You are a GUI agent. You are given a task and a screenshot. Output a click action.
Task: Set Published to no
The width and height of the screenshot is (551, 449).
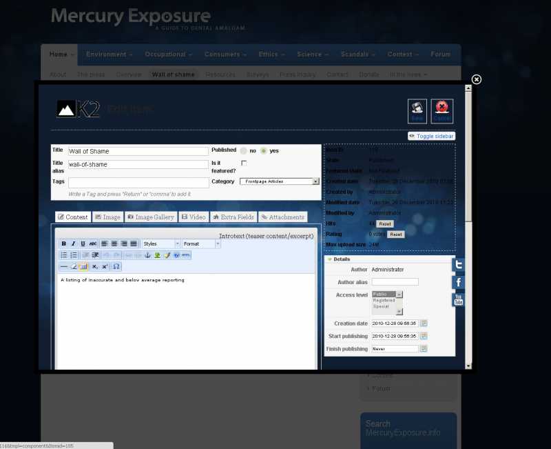click(x=244, y=150)
